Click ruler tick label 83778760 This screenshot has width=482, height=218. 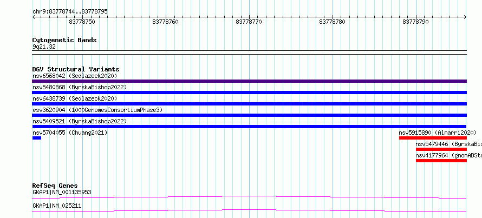coord(165,22)
